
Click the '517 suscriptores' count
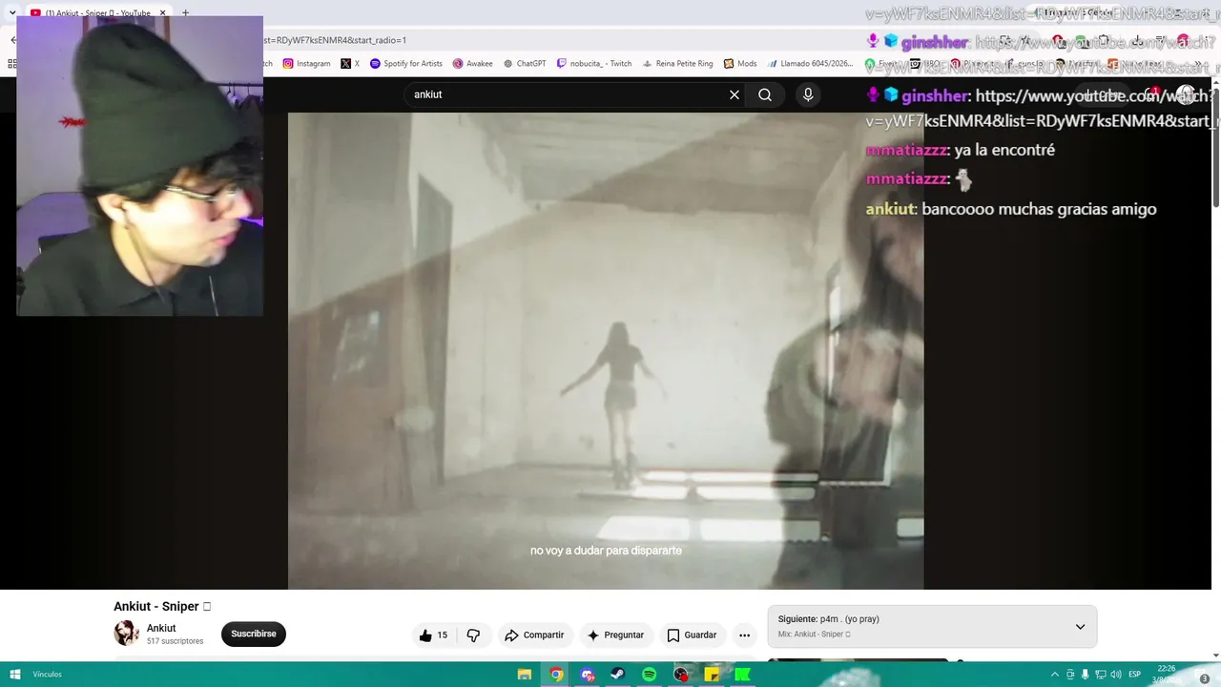coord(176,641)
